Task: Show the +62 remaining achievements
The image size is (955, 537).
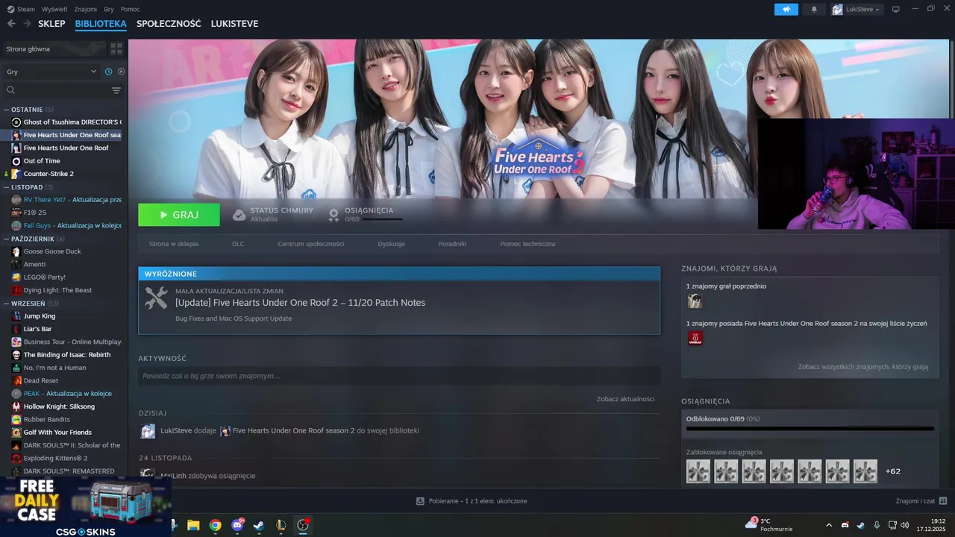Action: coord(893,471)
